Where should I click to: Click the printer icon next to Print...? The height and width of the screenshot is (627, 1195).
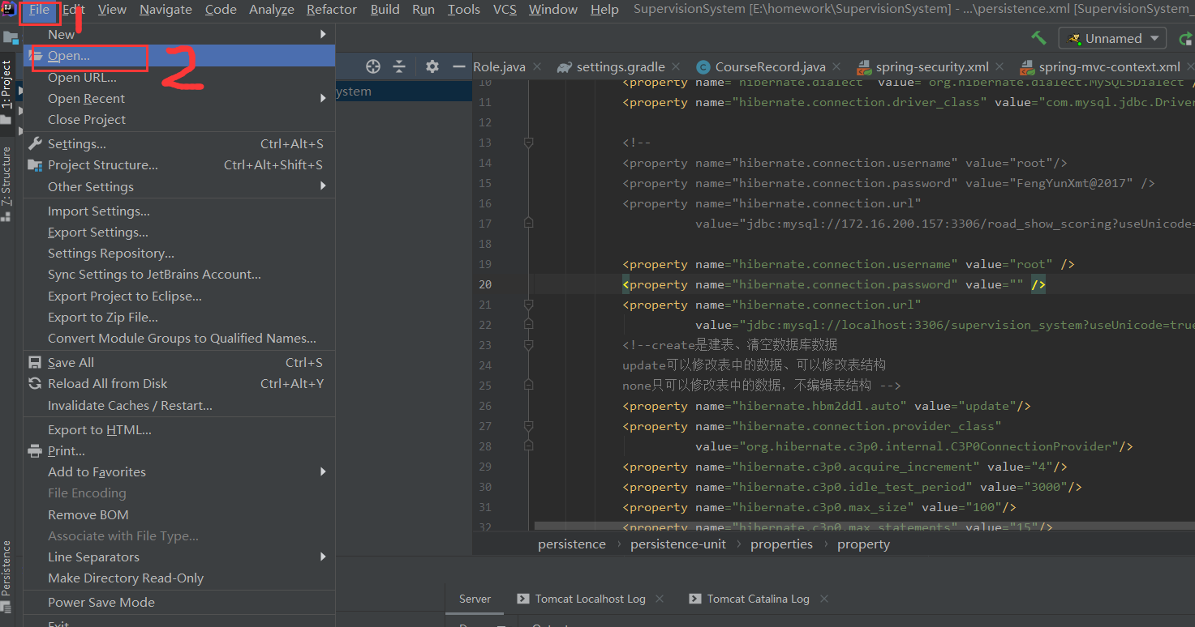click(x=35, y=450)
